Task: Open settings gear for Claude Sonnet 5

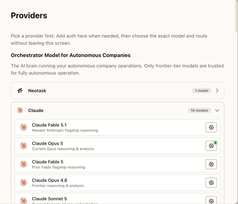Action: [211, 200]
